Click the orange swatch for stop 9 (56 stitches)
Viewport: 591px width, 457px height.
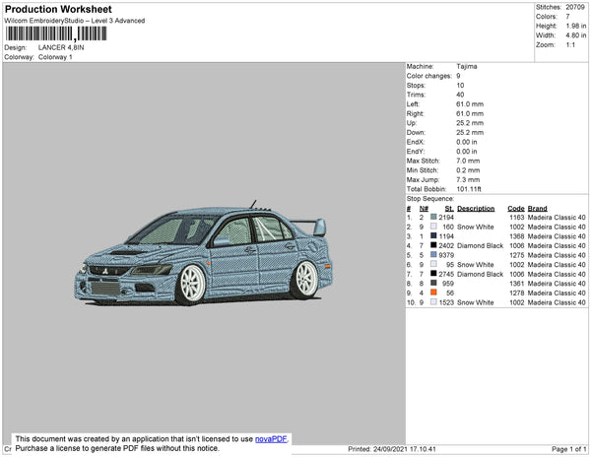pos(433,293)
